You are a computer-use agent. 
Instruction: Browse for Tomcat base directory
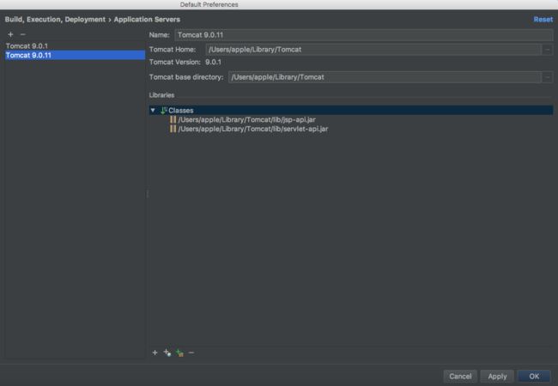point(548,77)
